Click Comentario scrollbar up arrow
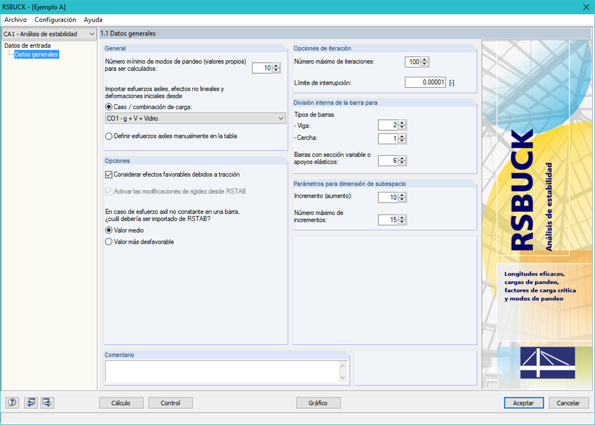595x425 pixels. (343, 366)
